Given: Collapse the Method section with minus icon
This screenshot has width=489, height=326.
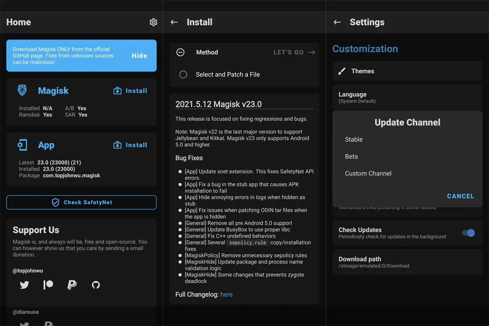Looking at the screenshot, I should coord(181,53).
